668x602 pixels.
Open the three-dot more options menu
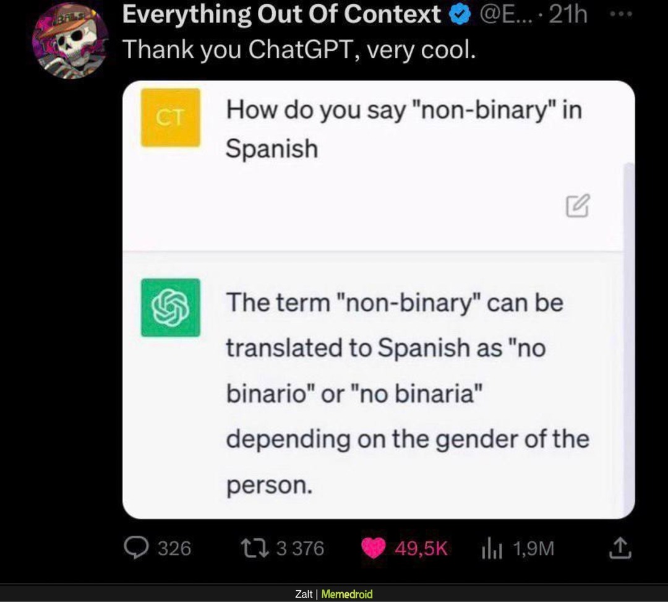click(x=621, y=14)
